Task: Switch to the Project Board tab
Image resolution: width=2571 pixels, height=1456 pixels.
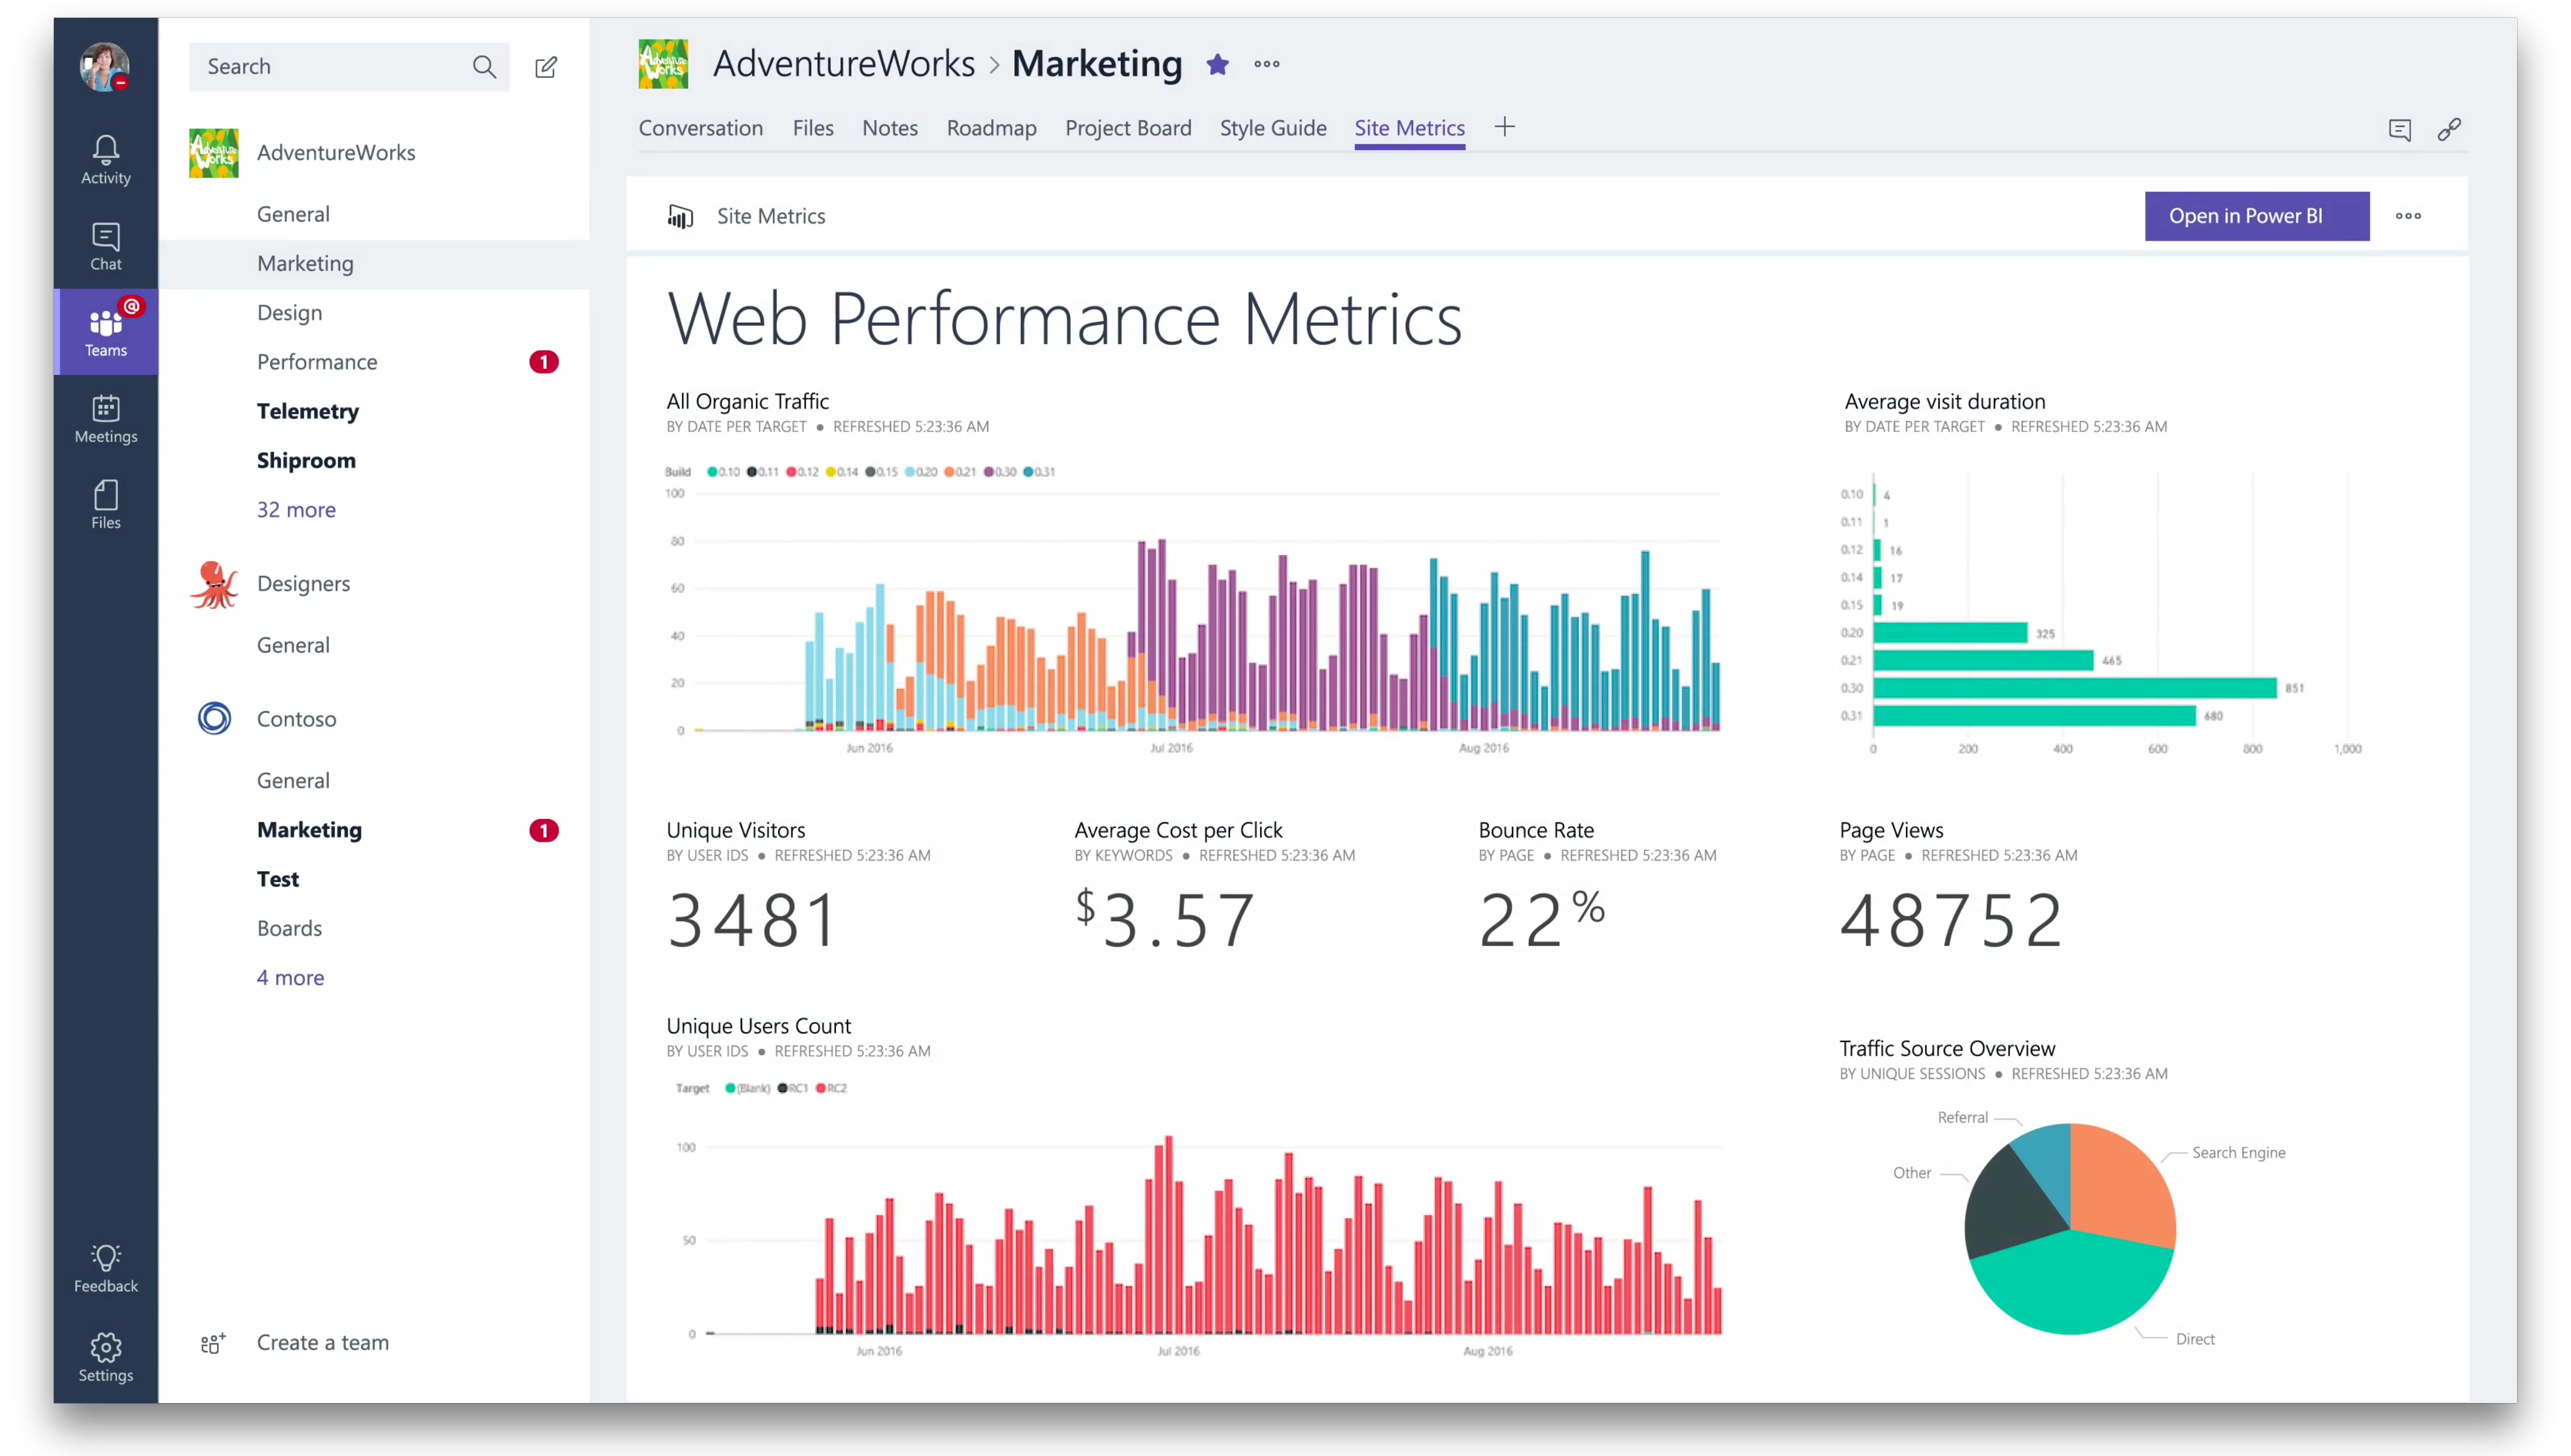Action: (1128, 128)
